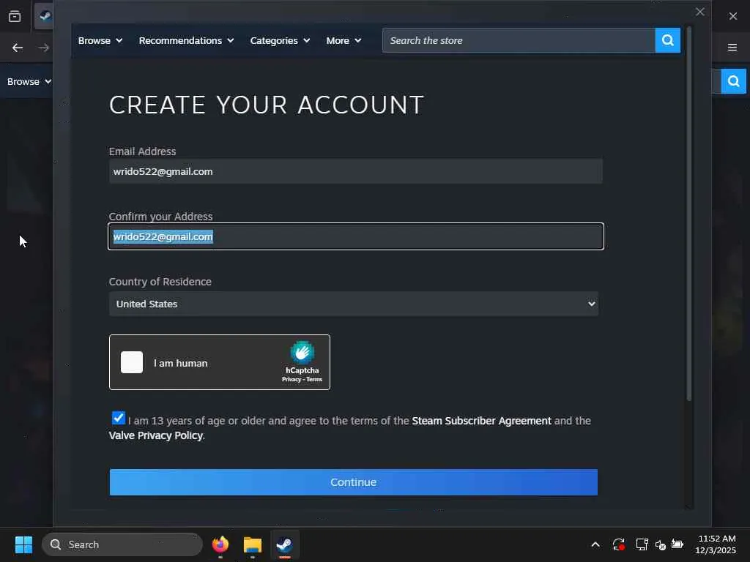
Task: Open hCaptcha Terms link
Action: [314, 380]
